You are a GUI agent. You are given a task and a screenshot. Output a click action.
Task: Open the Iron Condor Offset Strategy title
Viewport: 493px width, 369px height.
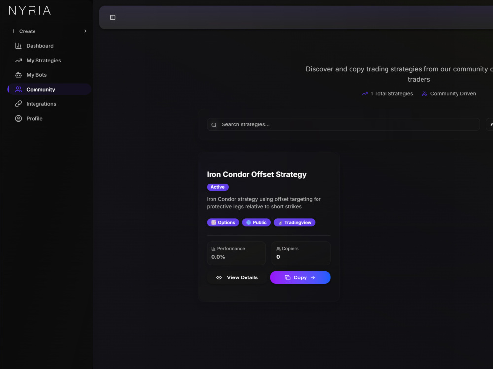[x=256, y=174]
